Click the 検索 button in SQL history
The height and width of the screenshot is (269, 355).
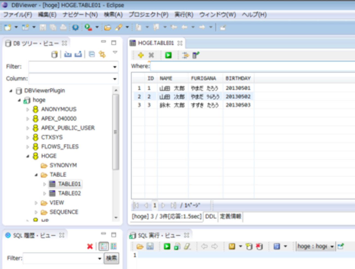coord(111,258)
